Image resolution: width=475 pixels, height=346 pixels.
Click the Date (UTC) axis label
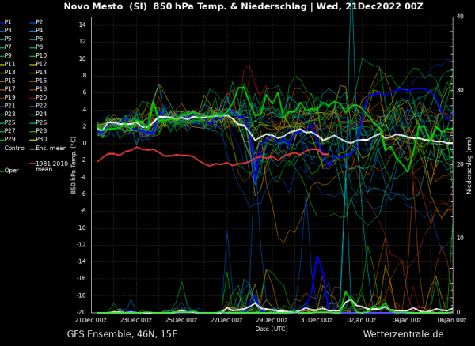point(272,328)
